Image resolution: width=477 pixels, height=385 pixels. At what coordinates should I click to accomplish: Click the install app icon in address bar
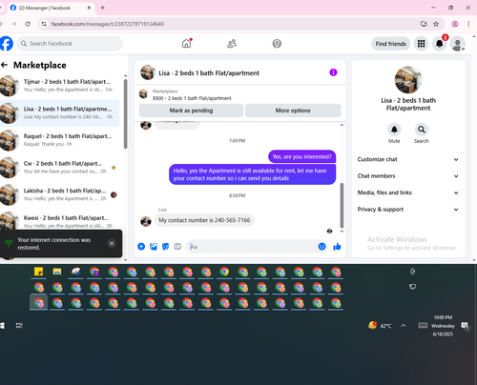pyautogui.click(x=424, y=24)
